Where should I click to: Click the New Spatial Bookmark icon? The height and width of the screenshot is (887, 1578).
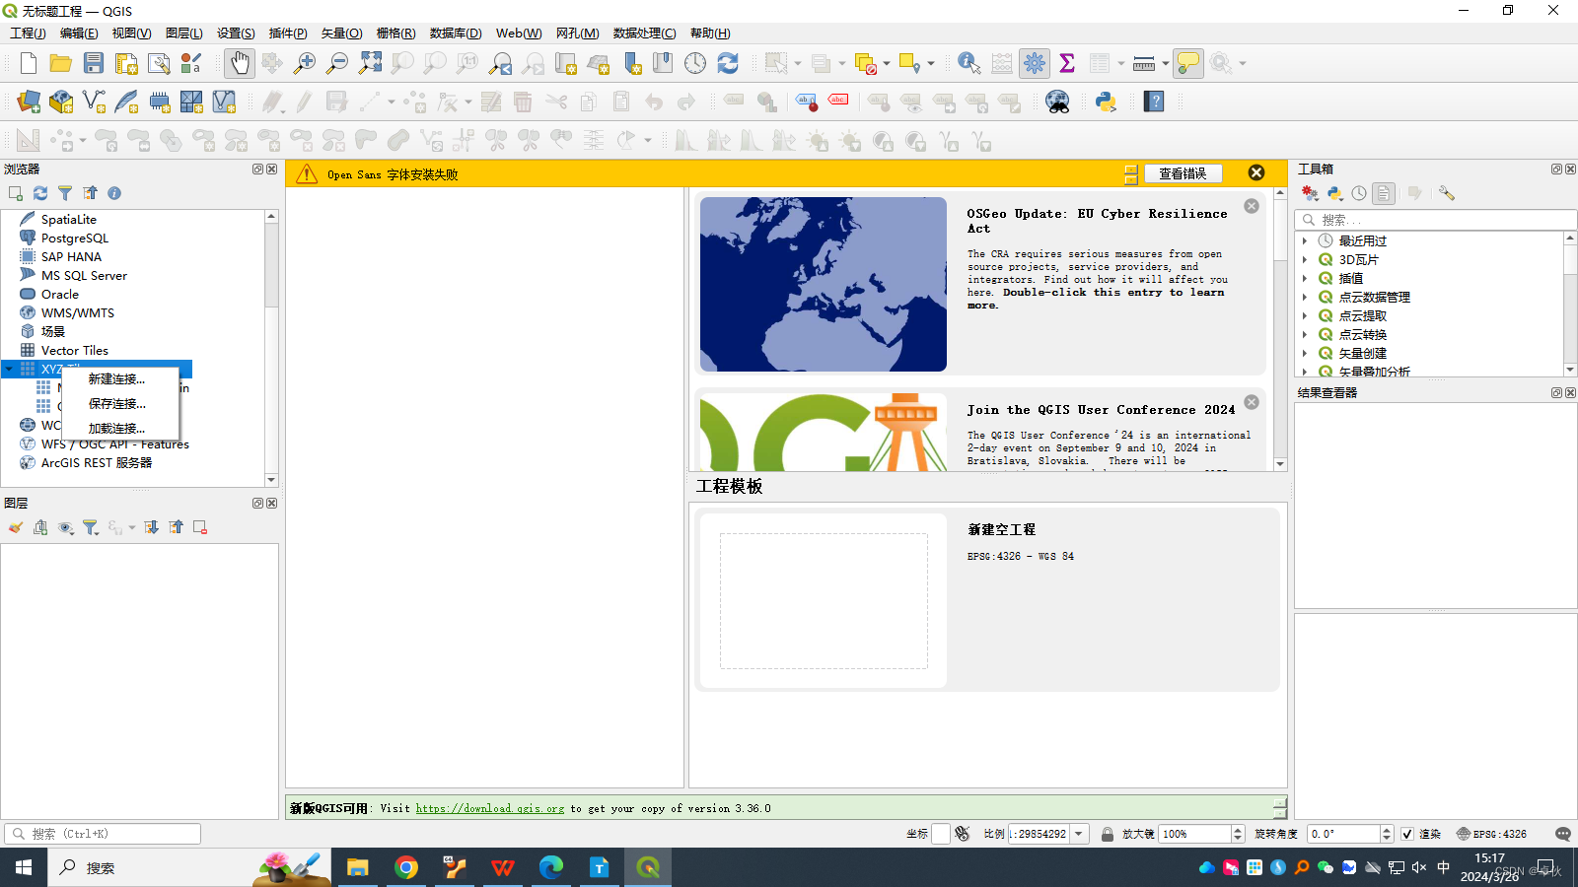pyautogui.click(x=630, y=63)
